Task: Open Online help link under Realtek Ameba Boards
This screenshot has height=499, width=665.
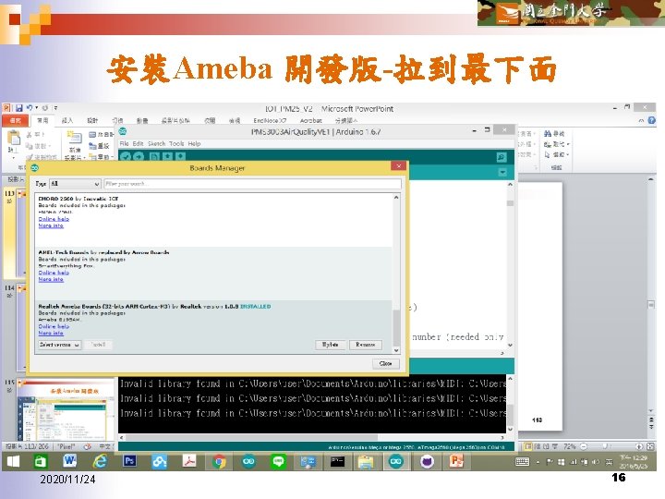Action: pos(54,327)
